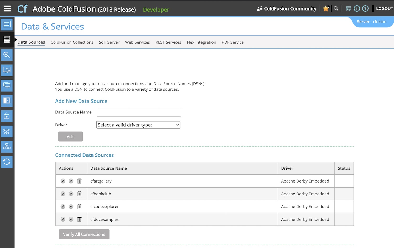Open the help question mark icon
The image size is (394, 248).
365,8
